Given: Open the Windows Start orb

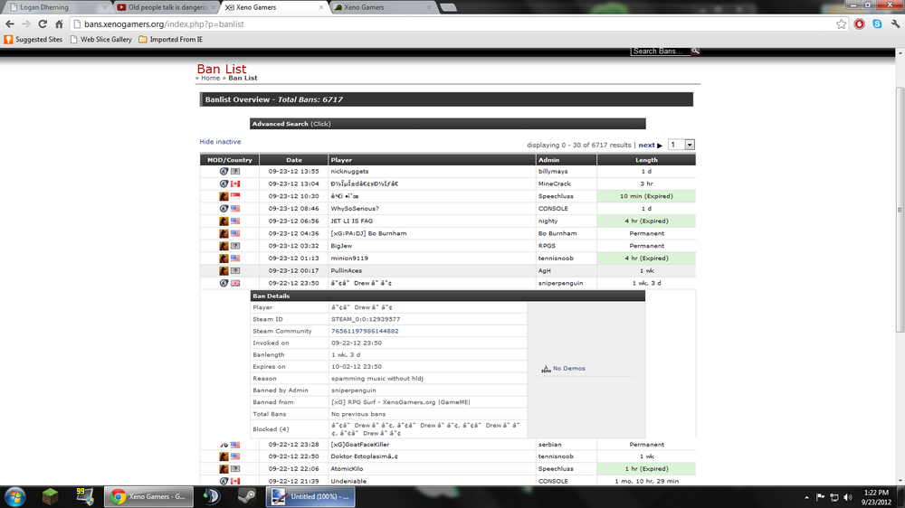Looking at the screenshot, I should click(15, 496).
